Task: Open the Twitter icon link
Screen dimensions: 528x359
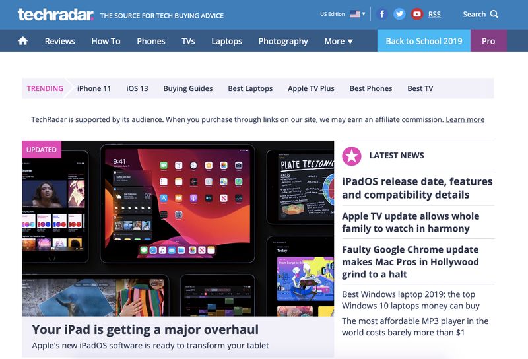Action: pos(399,14)
